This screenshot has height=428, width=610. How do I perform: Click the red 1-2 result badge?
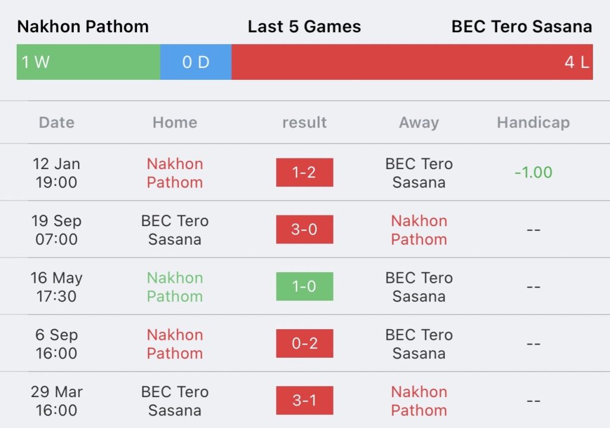point(304,172)
